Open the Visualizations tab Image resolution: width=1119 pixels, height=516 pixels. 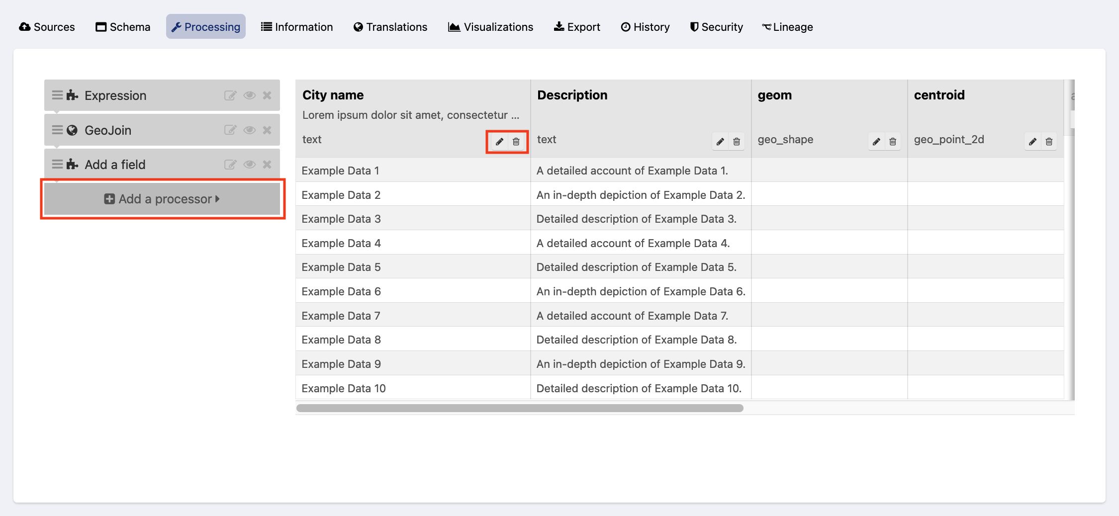coord(490,27)
